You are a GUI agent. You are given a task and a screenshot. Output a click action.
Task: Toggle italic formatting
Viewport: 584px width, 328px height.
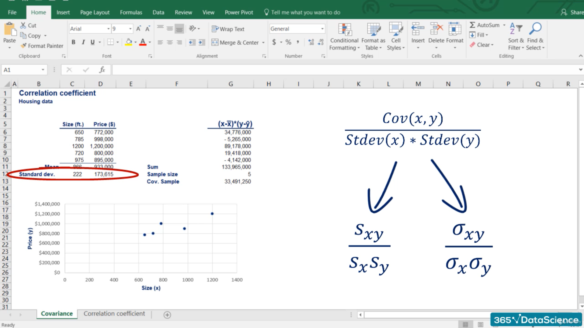[x=83, y=42]
